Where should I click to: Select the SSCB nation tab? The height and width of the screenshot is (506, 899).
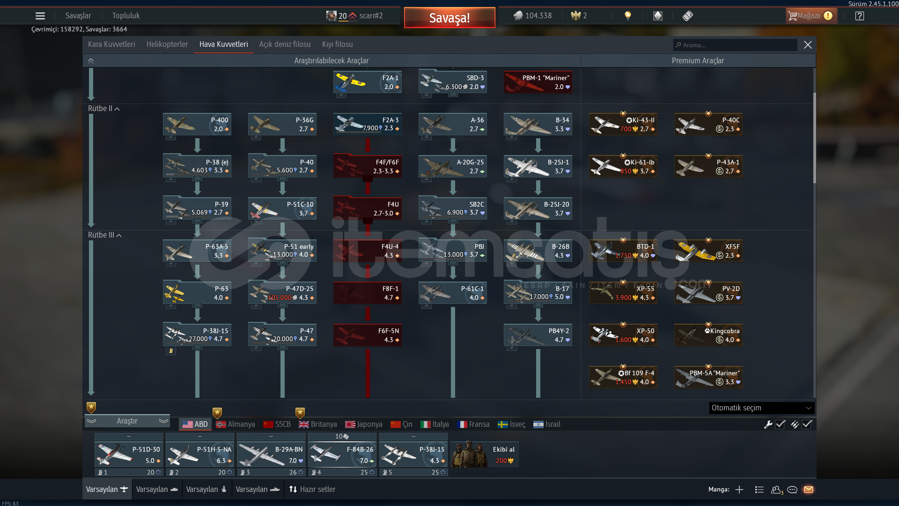click(277, 424)
